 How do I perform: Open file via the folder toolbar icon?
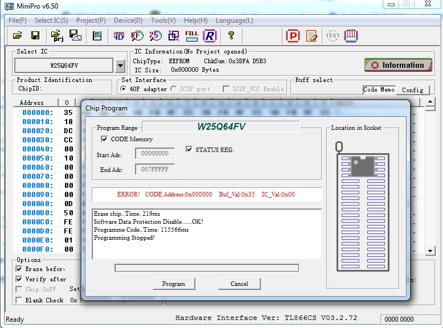pyautogui.click(x=17, y=36)
